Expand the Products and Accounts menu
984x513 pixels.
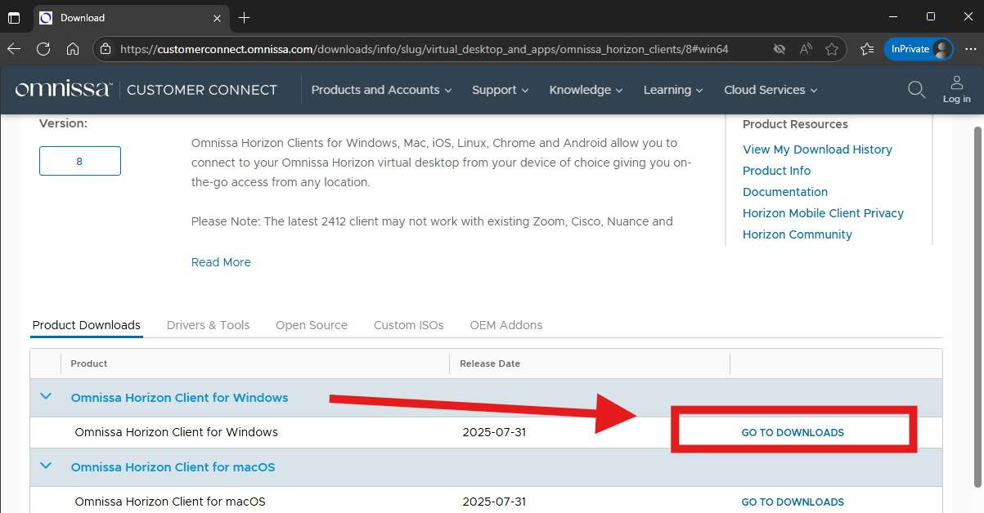point(381,90)
